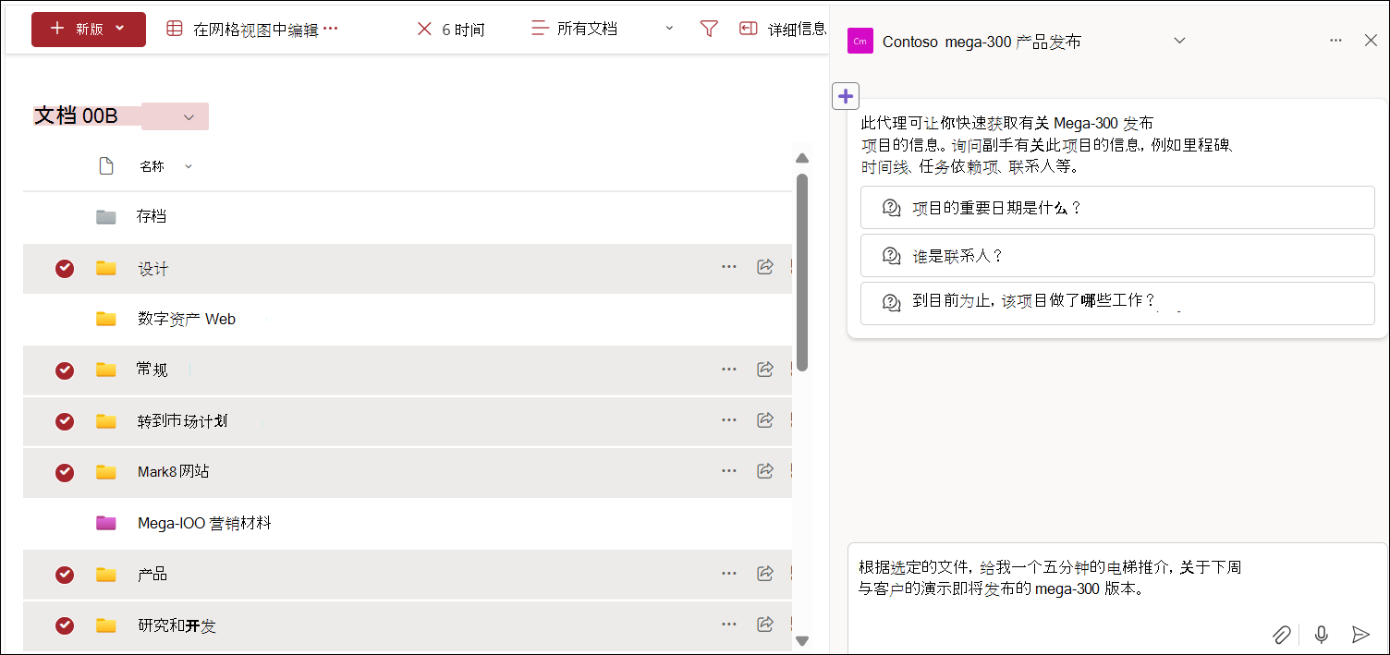The height and width of the screenshot is (655, 1390).
Task: Share the 产品 folder
Action: click(765, 573)
